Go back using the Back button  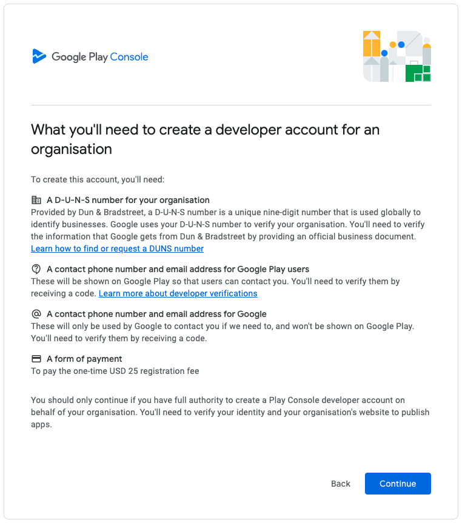coord(341,484)
